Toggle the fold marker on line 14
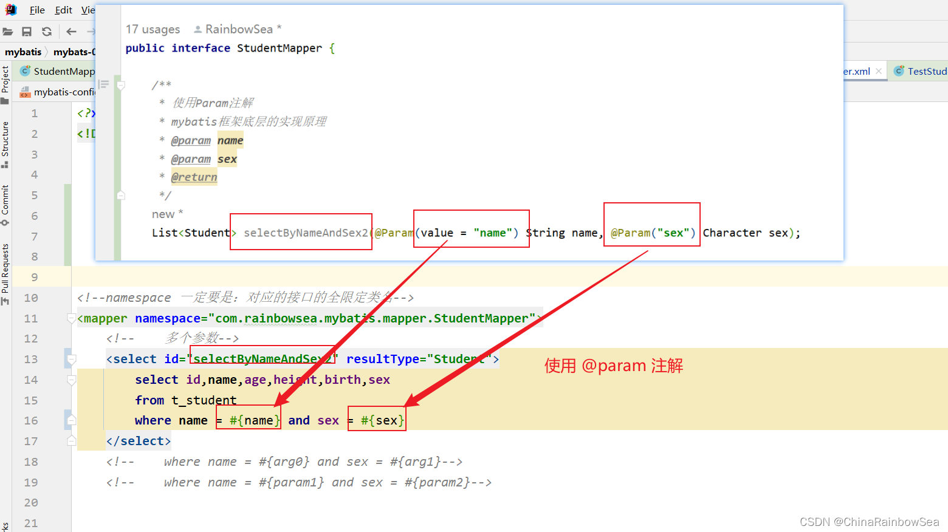This screenshot has width=948, height=532. click(x=71, y=380)
